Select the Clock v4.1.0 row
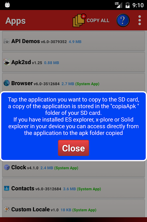Image resolution: width=147 pixels, height=222 pixels. pos(73,169)
